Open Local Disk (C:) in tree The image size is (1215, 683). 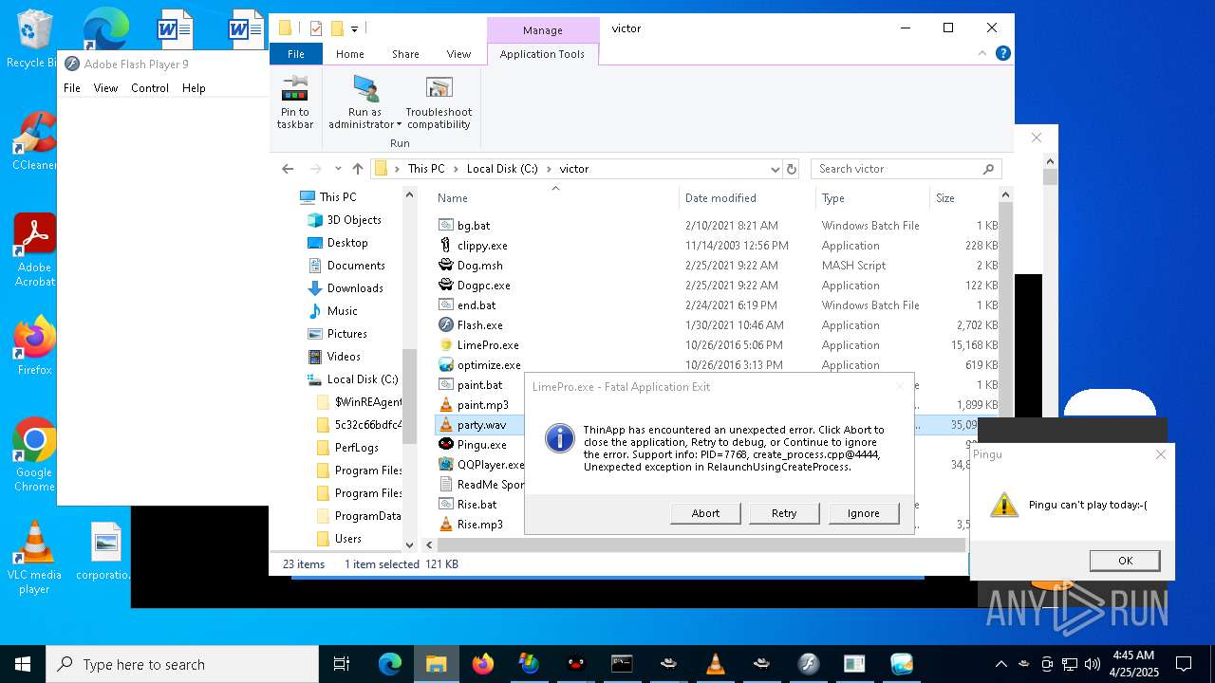pos(363,379)
